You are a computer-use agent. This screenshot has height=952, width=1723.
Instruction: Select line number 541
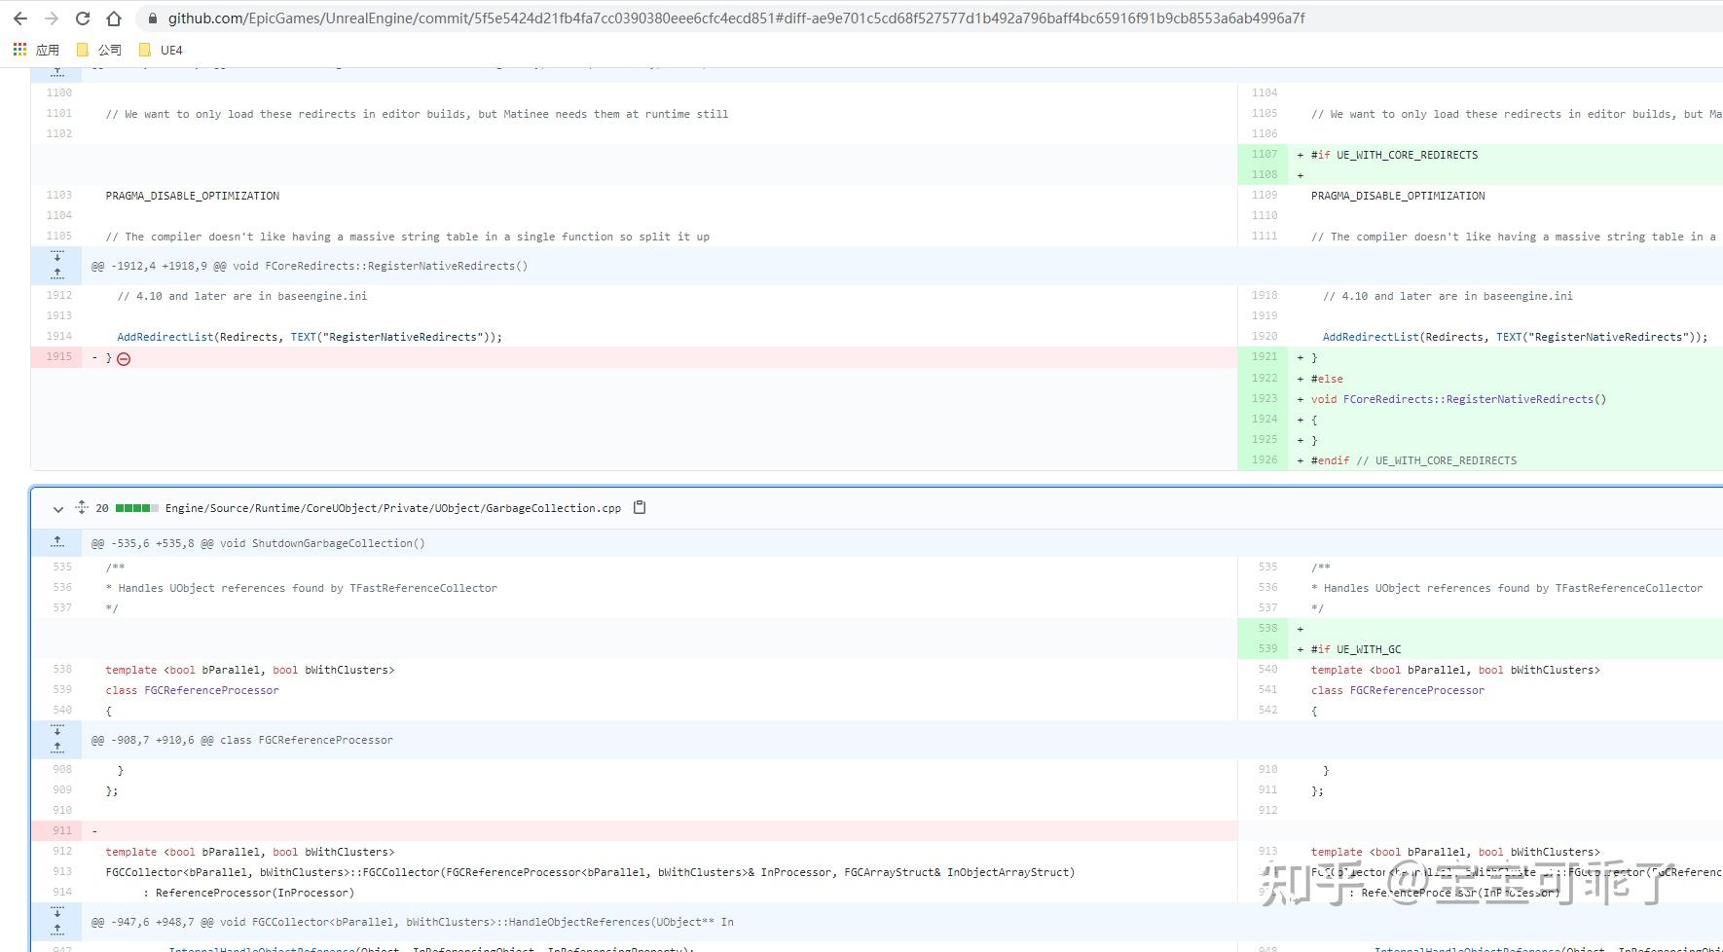(x=1267, y=689)
